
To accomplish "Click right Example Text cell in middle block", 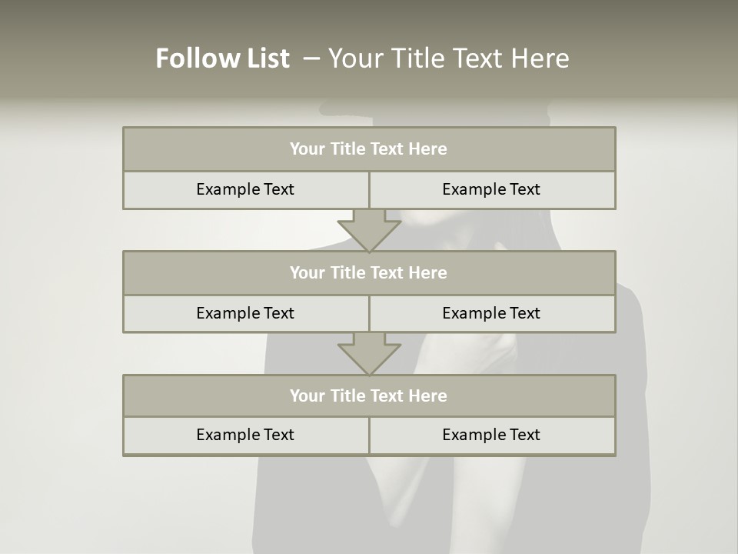I will coord(492,313).
